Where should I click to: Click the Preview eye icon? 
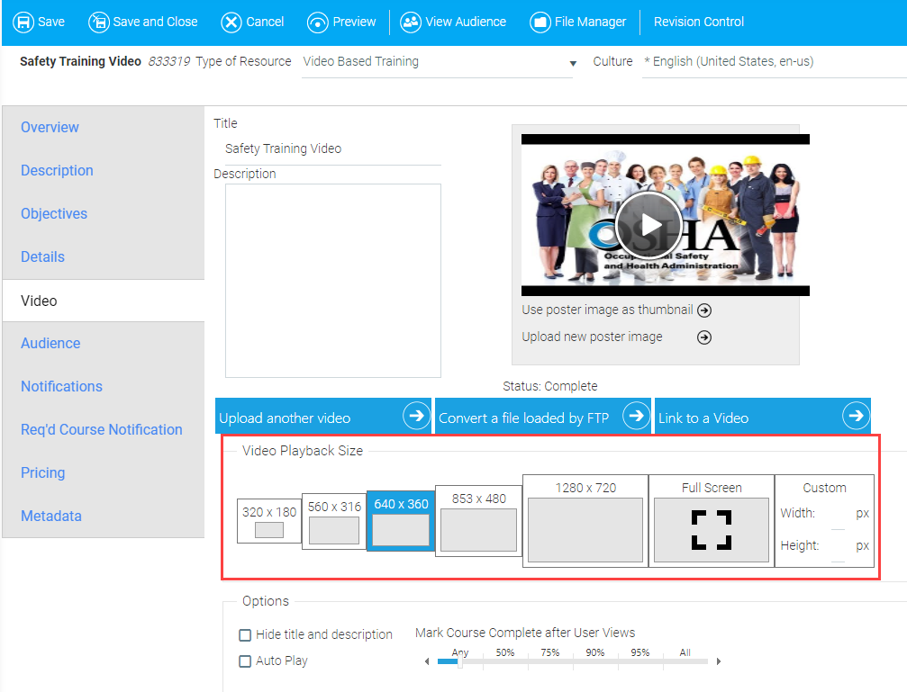click(x=318, y=22)
